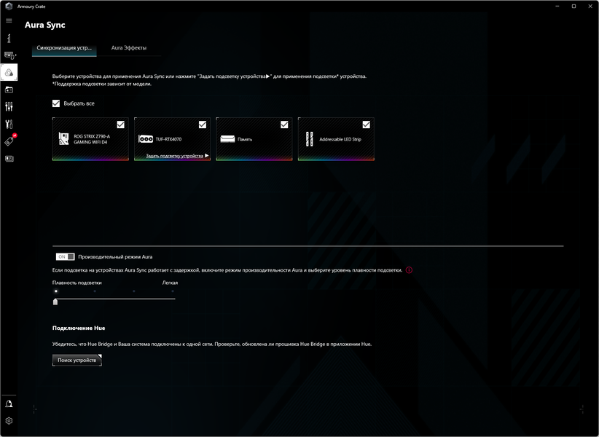Uncheck the TUF-RTX4070 device checkbox

[203, 125]
